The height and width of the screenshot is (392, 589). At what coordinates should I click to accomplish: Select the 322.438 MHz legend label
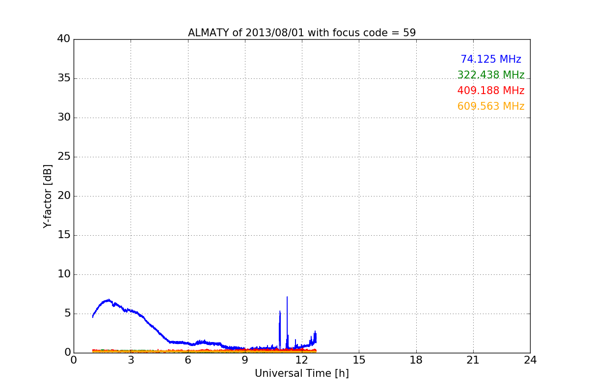491,75
